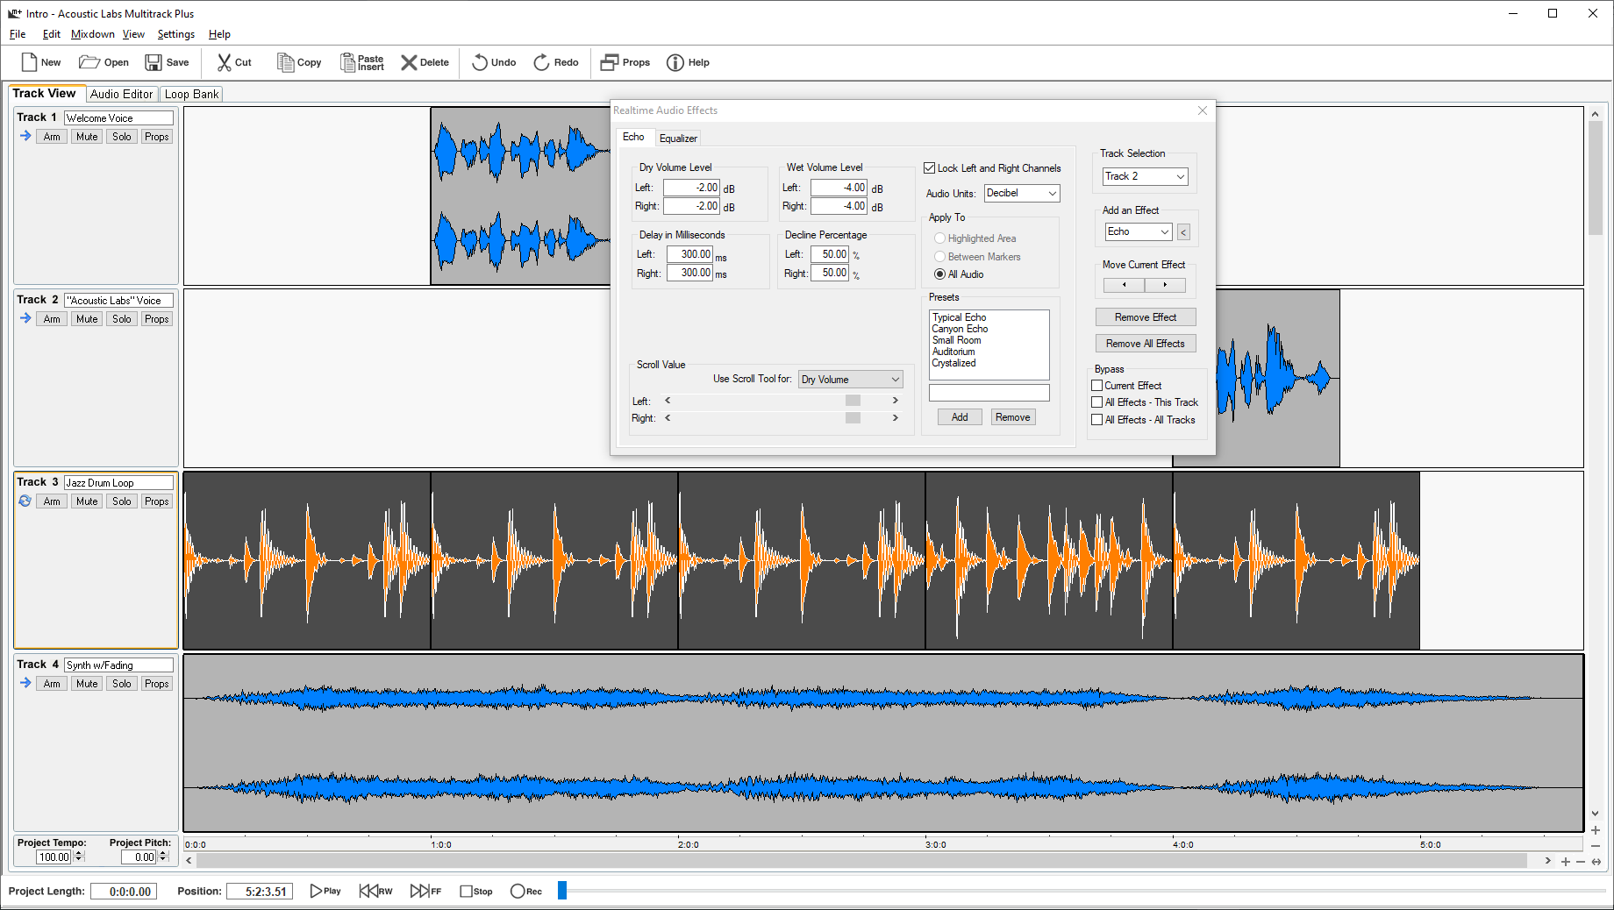Click the Rewind (RW) transport icon

pyautogui.click(x=368, y=891)
